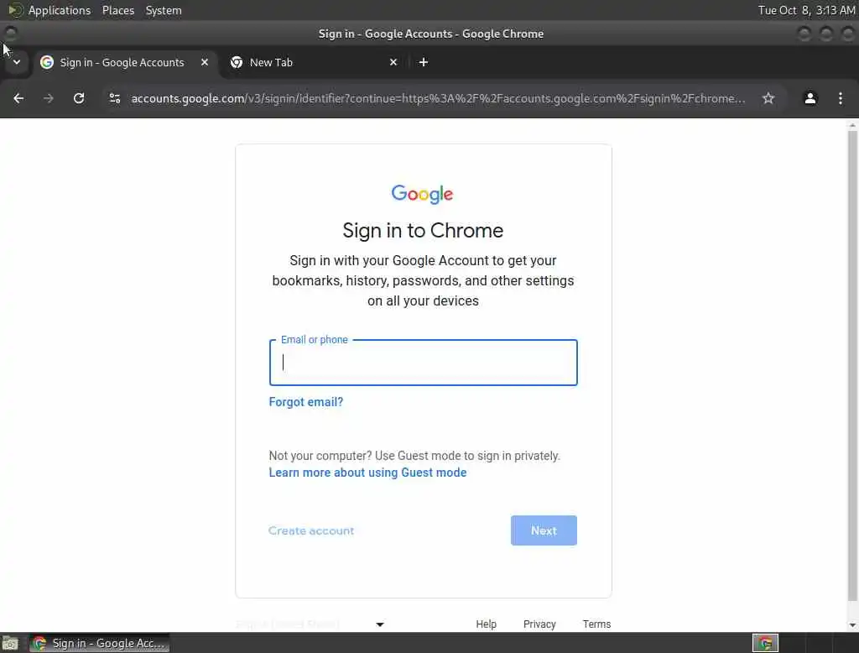Open Chrome's three-dot menu

841,98
